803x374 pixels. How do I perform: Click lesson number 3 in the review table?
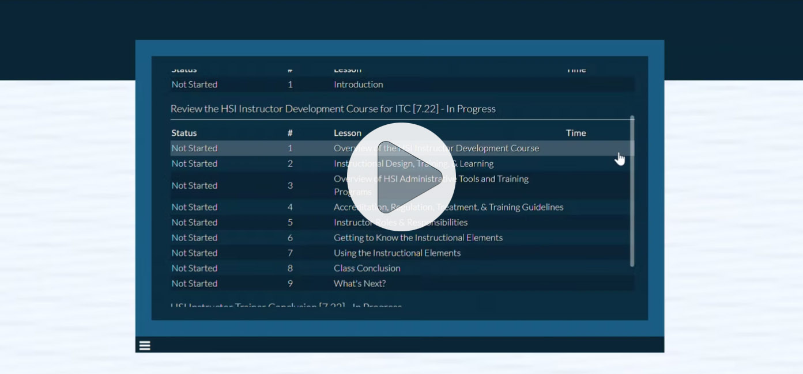point(290,185)
